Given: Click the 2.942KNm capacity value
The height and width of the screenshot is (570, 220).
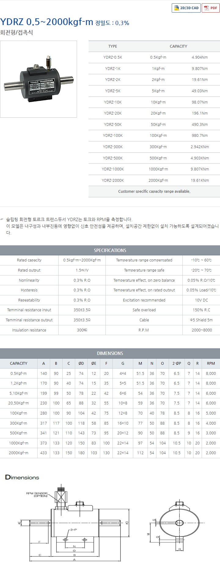Looking at the screenshot, I should click(x=200, y=147).
